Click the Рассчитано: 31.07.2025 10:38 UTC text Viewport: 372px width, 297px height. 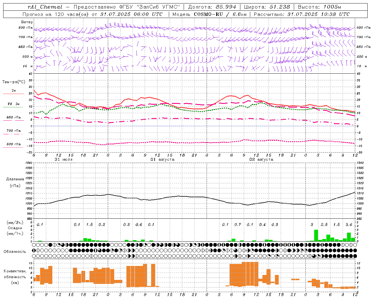[302, 14]
